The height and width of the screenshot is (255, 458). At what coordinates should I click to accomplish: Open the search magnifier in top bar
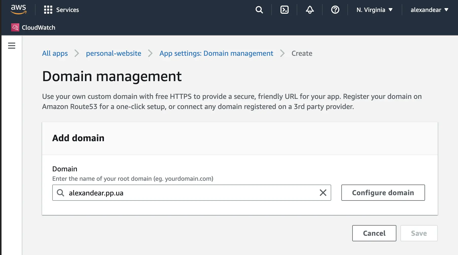click(259, 10)
